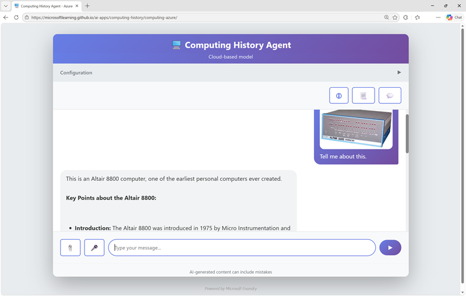Go back with browser back arrow
466x296 pixels.
click(x=6, y=17)
